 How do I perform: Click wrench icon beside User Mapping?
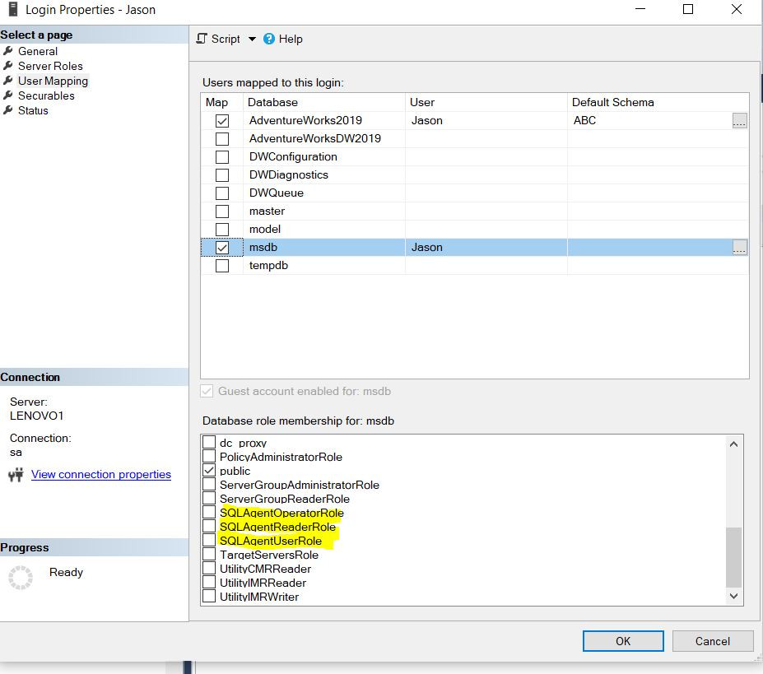tap(8, 81)
